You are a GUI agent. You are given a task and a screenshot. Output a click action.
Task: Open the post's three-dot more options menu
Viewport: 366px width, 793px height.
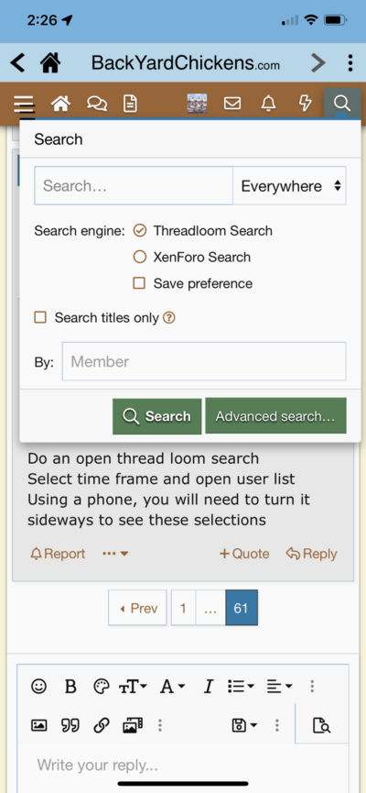[115, 554]
